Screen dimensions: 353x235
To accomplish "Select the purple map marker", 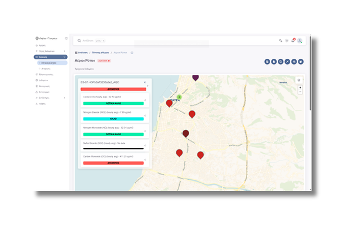I will coord(196,78).
